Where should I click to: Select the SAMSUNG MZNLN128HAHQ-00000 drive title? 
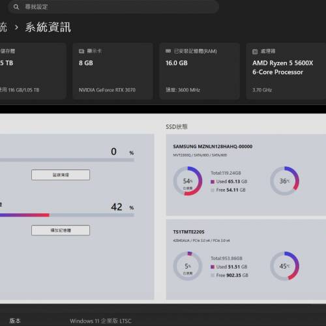(x=213, y=147)
